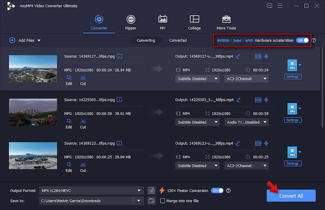
Task: Open the Converter tab
Action: (x=99, y=23)
